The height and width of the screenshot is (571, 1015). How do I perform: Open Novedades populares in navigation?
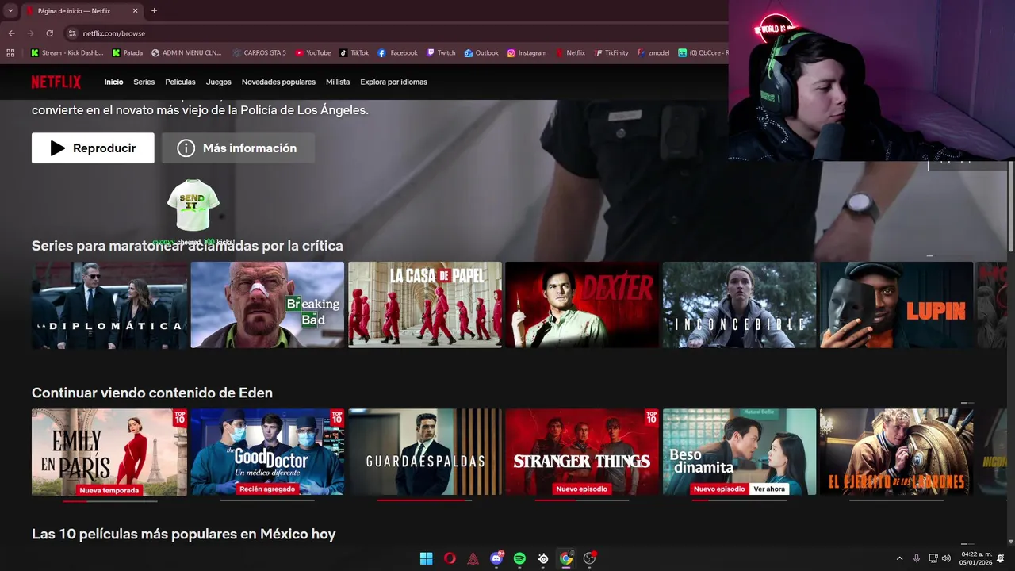point(278,82)
